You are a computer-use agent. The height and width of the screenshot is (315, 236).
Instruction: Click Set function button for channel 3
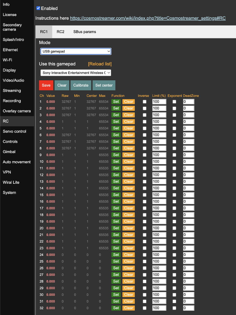(116, 115)
